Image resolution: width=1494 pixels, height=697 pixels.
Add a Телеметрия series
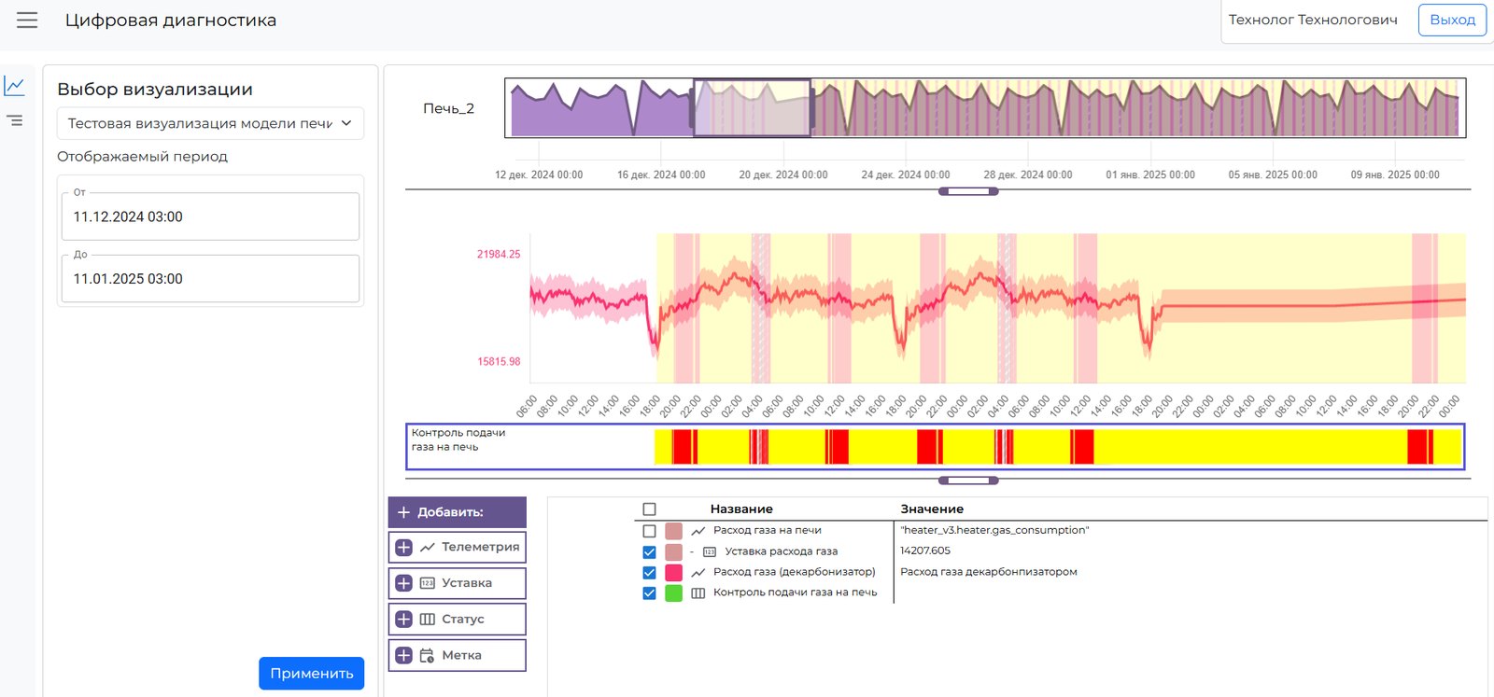(458, 548)
